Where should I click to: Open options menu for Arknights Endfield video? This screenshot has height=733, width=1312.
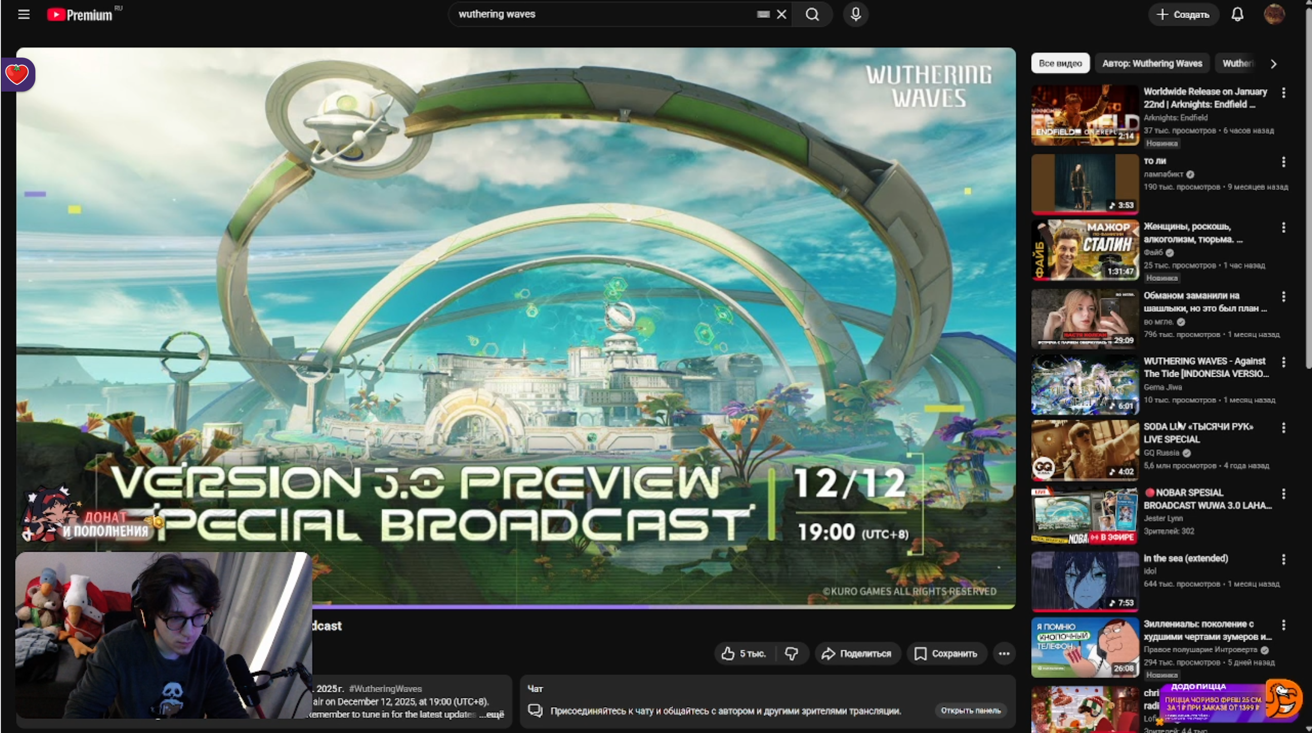[x=1283, y=92]
